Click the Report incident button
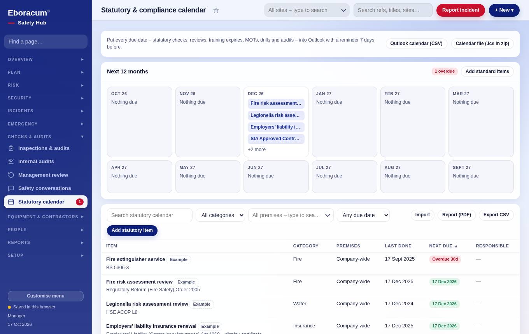This screenshot has width=529, height=334. point(461,10)
